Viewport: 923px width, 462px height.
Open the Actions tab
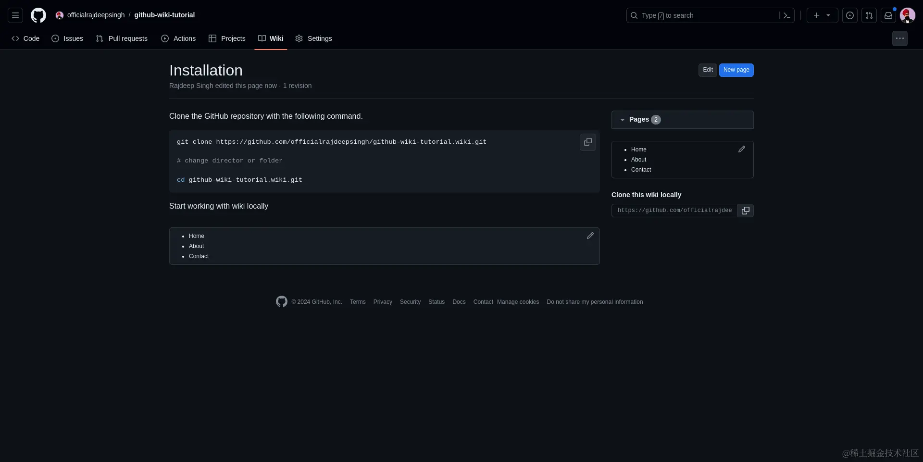(178, 38)
